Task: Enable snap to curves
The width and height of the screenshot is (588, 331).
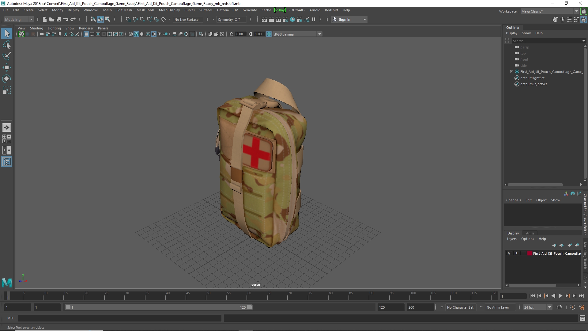Action: [135, 19]
